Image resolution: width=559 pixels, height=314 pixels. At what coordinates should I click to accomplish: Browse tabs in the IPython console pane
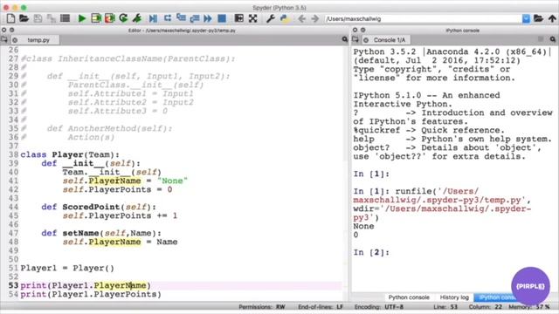[x=355, y=39]
